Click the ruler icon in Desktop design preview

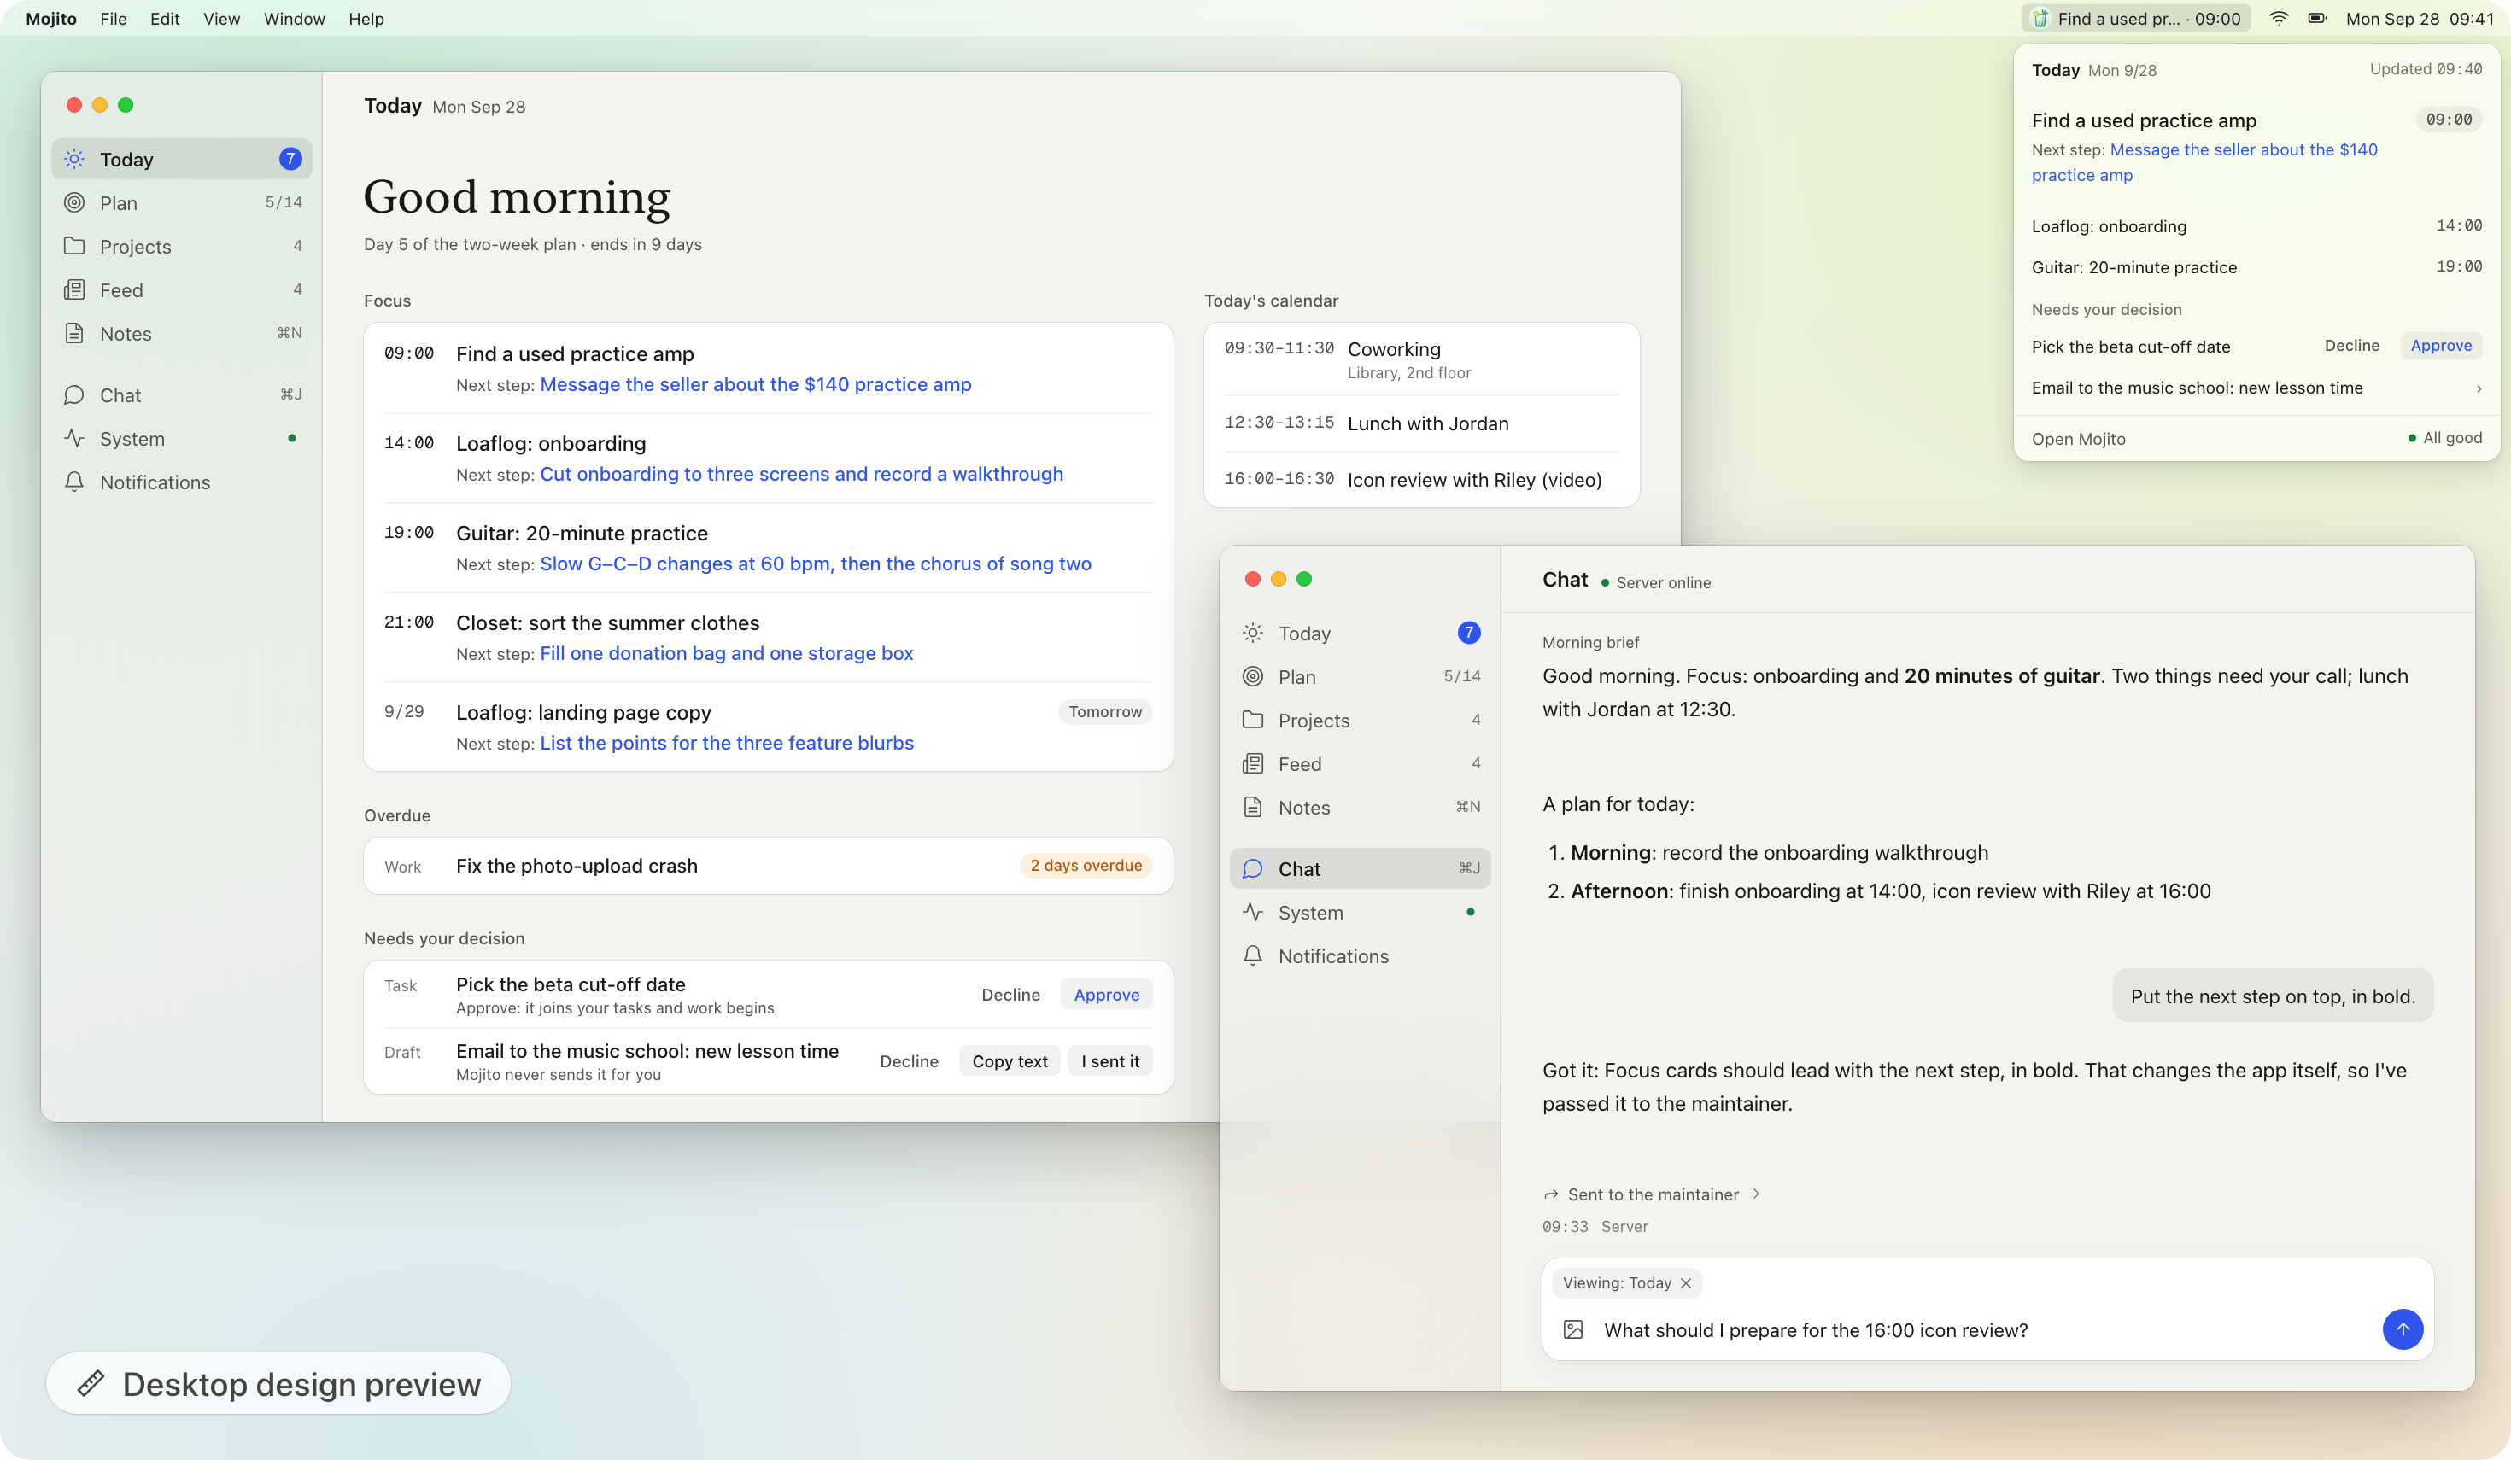click(x=91, y=1383)
